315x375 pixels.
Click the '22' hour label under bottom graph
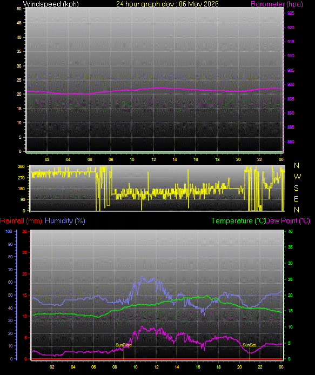[x=260, y=367]
